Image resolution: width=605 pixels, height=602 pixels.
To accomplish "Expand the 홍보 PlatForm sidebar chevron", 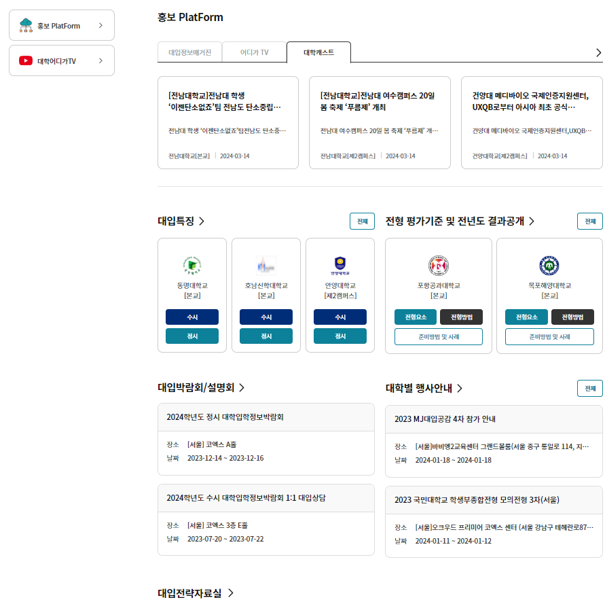I will pos(100,26).
